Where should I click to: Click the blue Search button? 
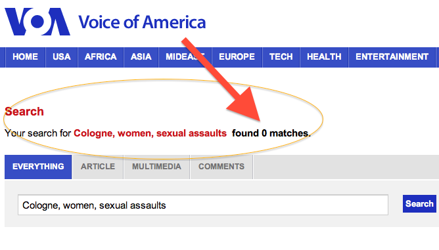point(419,203)
